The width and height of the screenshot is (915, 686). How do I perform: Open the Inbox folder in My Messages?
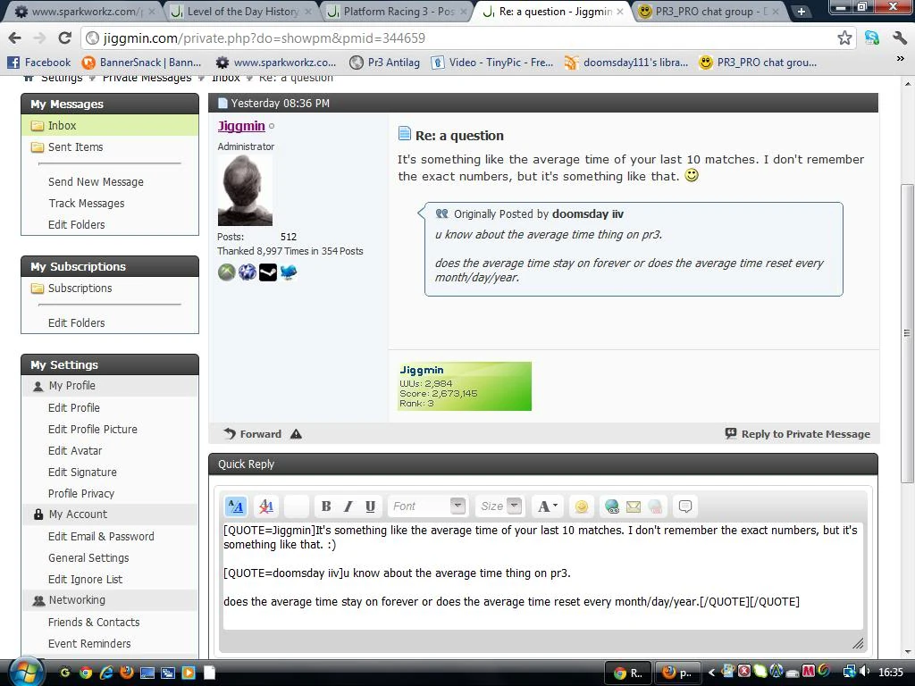62,125
